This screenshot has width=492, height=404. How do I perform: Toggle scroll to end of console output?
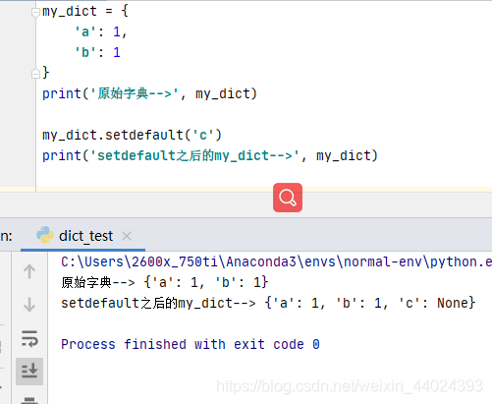[x=29, y=372]
